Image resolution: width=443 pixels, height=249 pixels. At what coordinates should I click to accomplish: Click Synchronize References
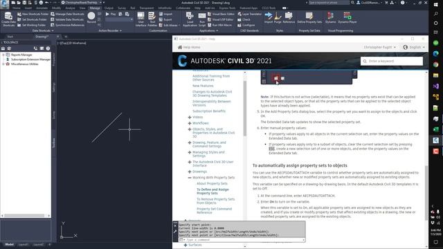[67, 25]
